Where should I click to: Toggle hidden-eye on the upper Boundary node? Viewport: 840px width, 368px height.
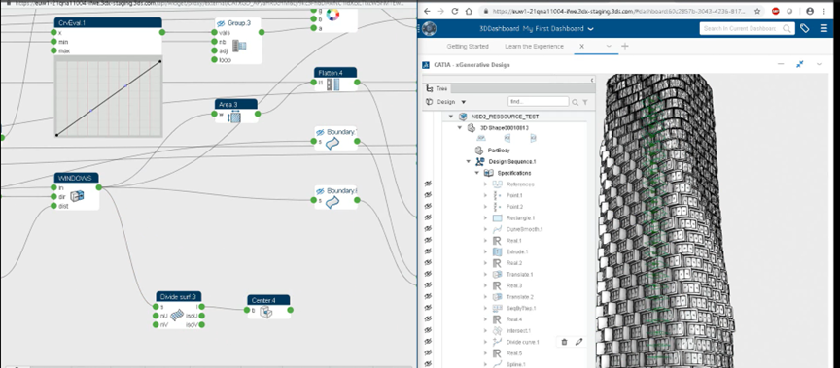[x=320, y=132]
